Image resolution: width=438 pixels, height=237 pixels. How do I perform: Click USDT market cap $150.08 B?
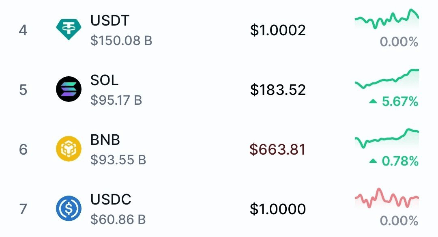point(121,41)
